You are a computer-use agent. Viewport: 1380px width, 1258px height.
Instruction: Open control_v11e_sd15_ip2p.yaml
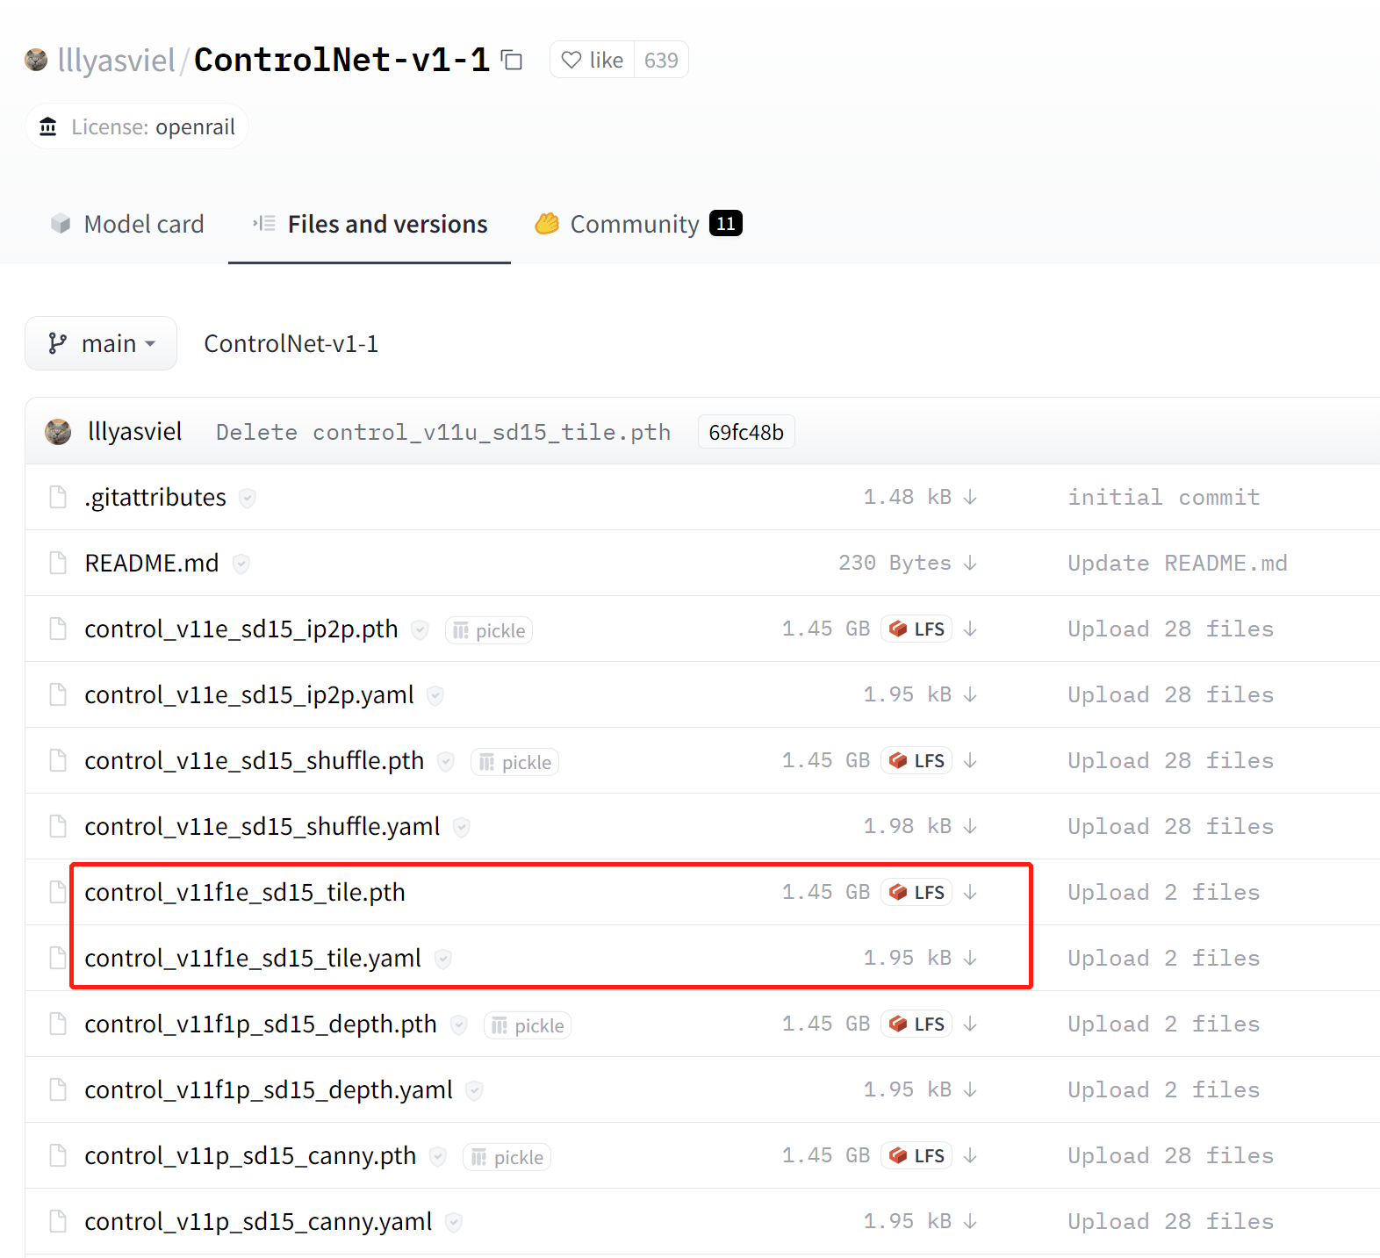pyautogui.click(x=249, y=694)
